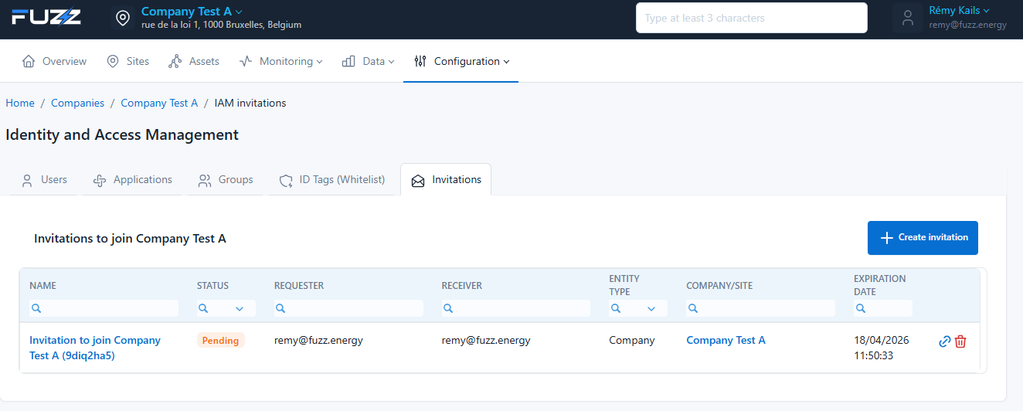Open the invitation 9diq2ha5 link
The image size is (1023, 411).
95,348
